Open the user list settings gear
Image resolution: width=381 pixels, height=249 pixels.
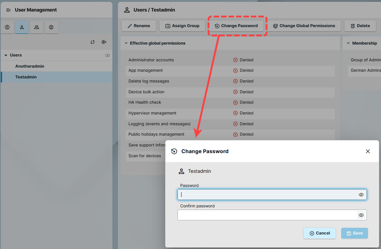click(x=104, y=42)
